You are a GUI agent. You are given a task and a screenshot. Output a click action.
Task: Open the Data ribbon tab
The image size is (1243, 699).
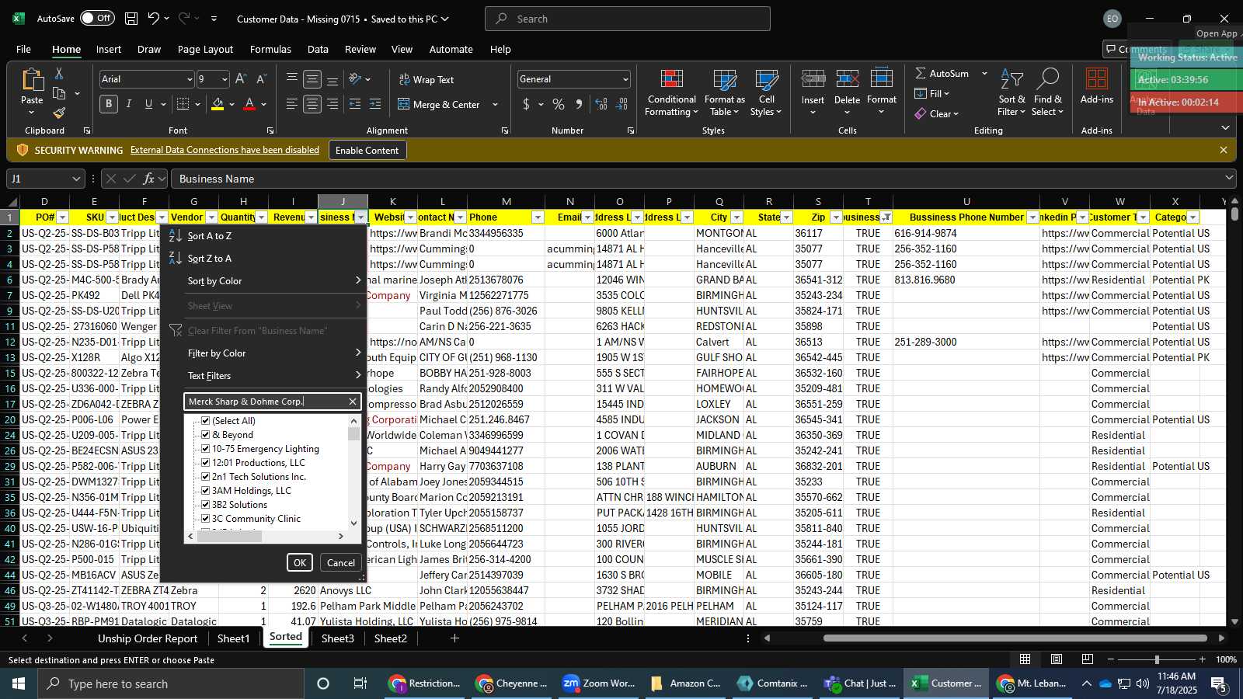point(318,49)
